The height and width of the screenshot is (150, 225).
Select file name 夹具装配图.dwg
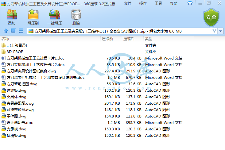(20, 103)
